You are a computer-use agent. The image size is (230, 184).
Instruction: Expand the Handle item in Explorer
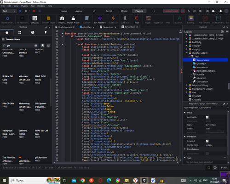191,74
